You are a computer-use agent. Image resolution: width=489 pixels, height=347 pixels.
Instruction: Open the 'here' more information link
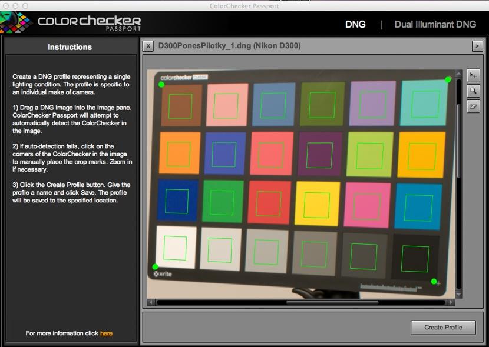click(107, 333)
